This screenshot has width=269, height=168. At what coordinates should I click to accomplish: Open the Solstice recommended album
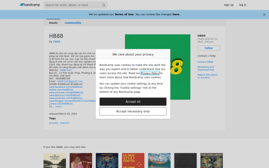(133, 160)
